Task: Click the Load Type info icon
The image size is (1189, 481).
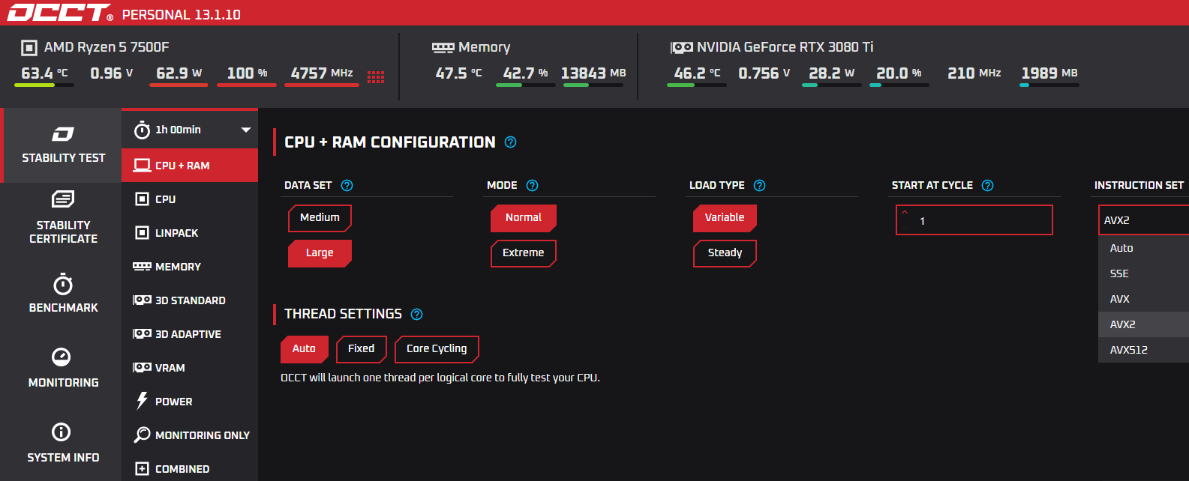Action: (759, 186)
